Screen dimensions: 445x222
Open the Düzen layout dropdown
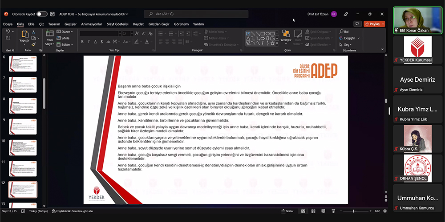65,32
